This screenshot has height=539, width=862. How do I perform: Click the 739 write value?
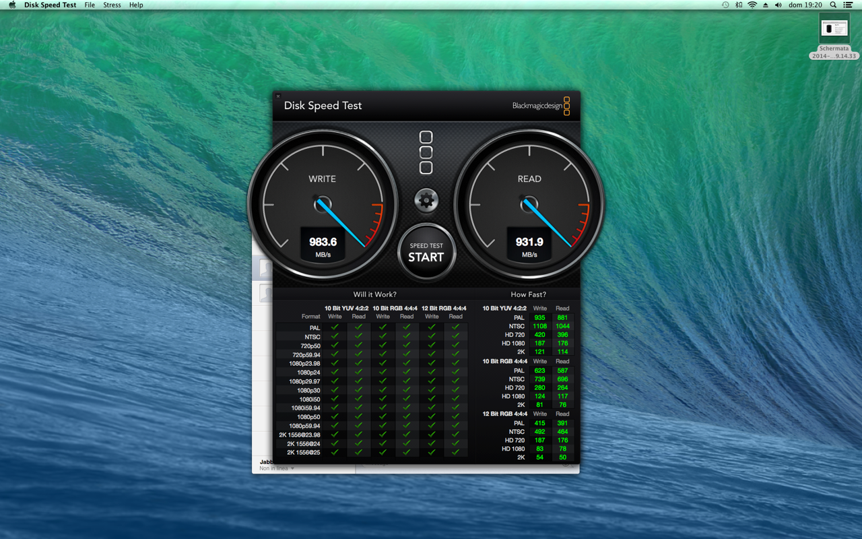(539, 379)
